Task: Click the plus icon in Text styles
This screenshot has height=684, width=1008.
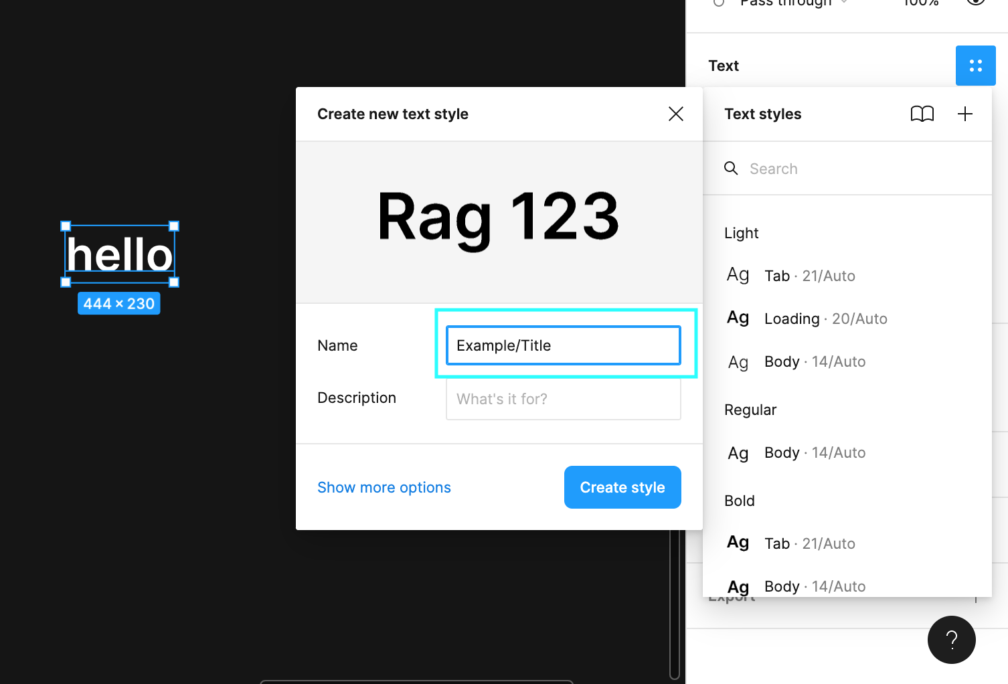Action: [x=964, y=114]
